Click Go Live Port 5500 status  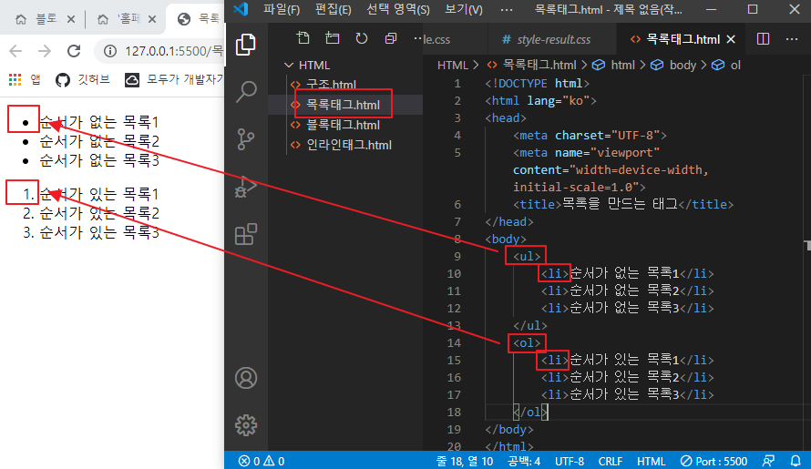pyautogui.click(x=713, y=461)
